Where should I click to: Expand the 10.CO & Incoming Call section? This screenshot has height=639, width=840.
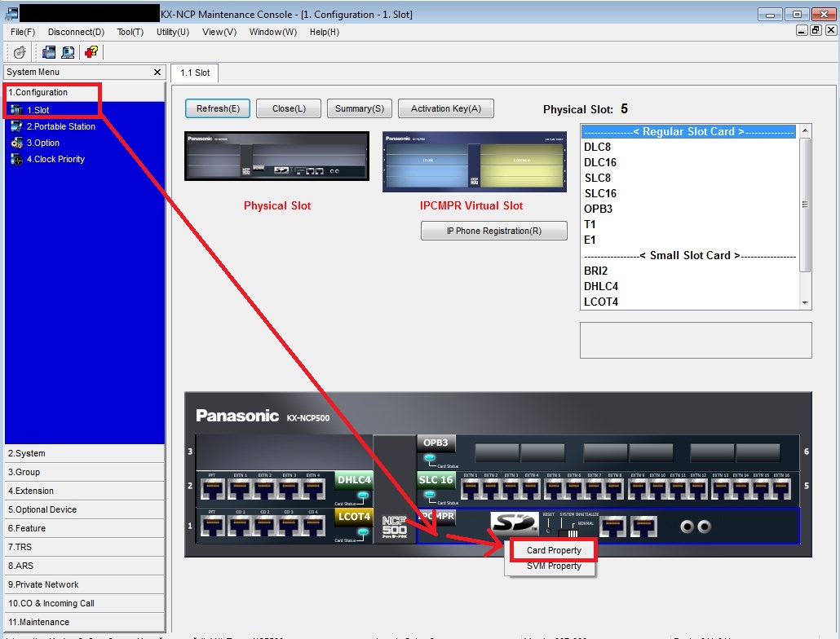(x=84, y=603)
